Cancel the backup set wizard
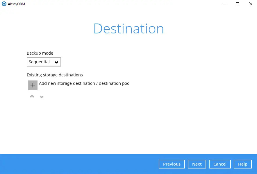 click(220, 164)
